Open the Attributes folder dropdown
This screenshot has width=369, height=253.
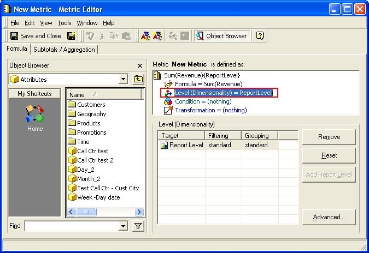point(124,80)
